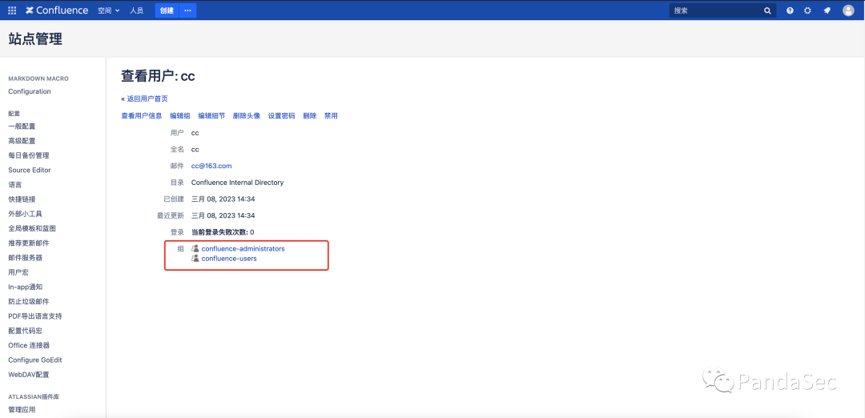The image size is (865, 418).
Task: Open 一般配置 in the sidebar
Action: (x=22, y=127)
